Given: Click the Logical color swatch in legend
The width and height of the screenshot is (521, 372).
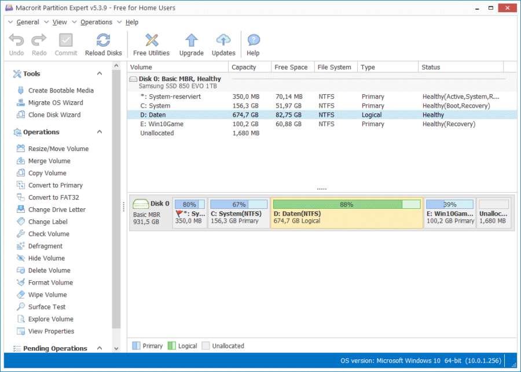Looking at the screenshot, I should [x=173, y=345].
